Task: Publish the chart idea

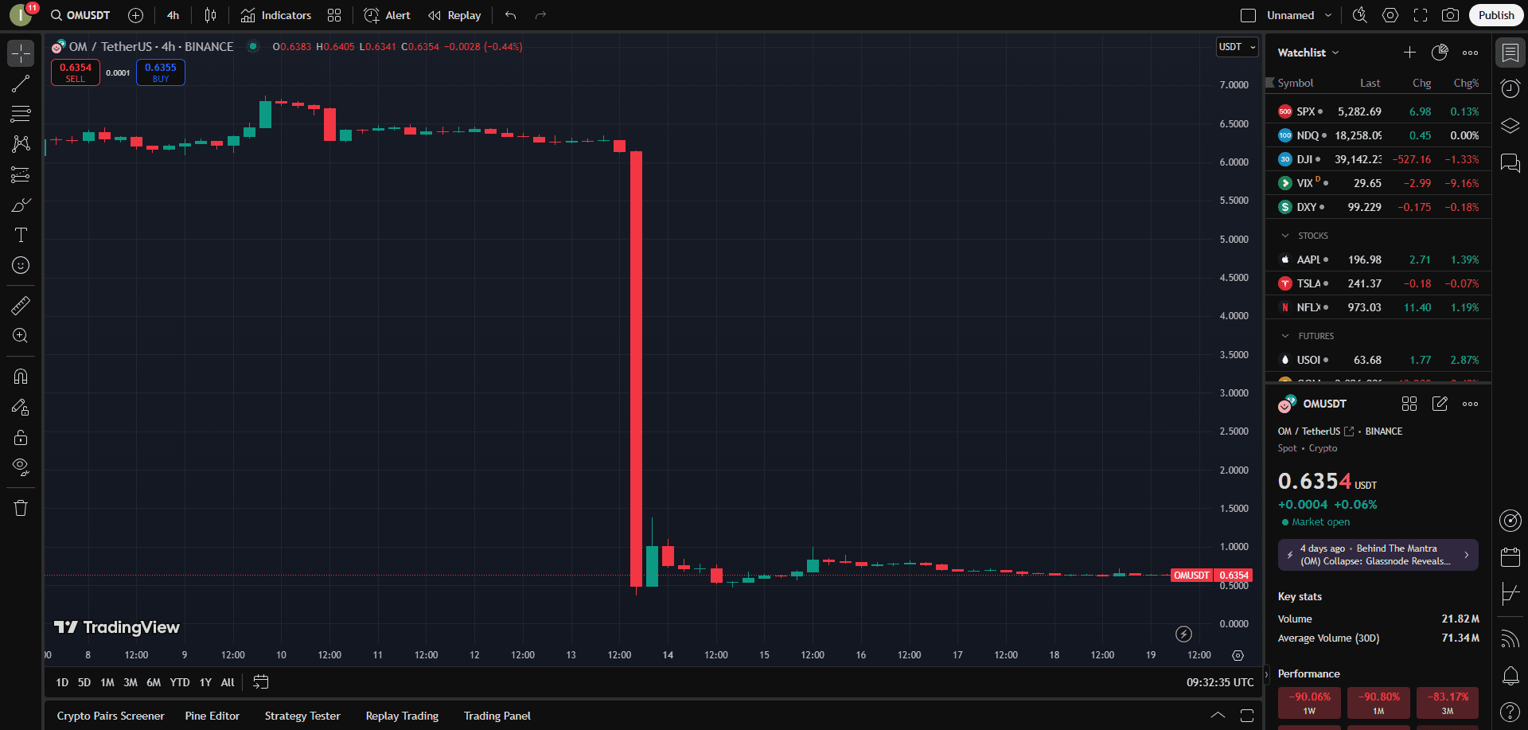Action: tap(1496, 15)
